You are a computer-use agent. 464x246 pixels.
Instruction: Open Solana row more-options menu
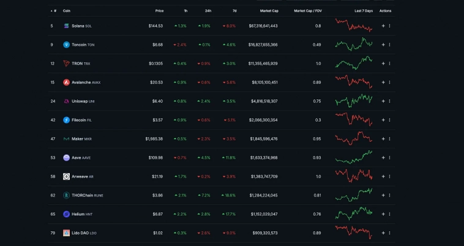pos(389,26)
